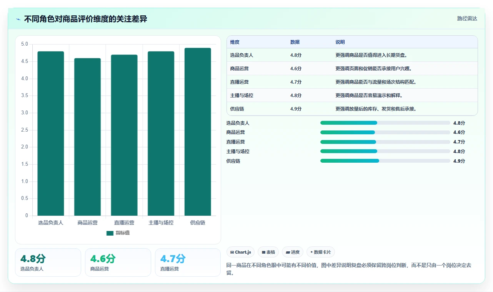This screenshot has height=292, width=493.
Task: Select the 直播运营 bar in chart
Action: point(124,135)
